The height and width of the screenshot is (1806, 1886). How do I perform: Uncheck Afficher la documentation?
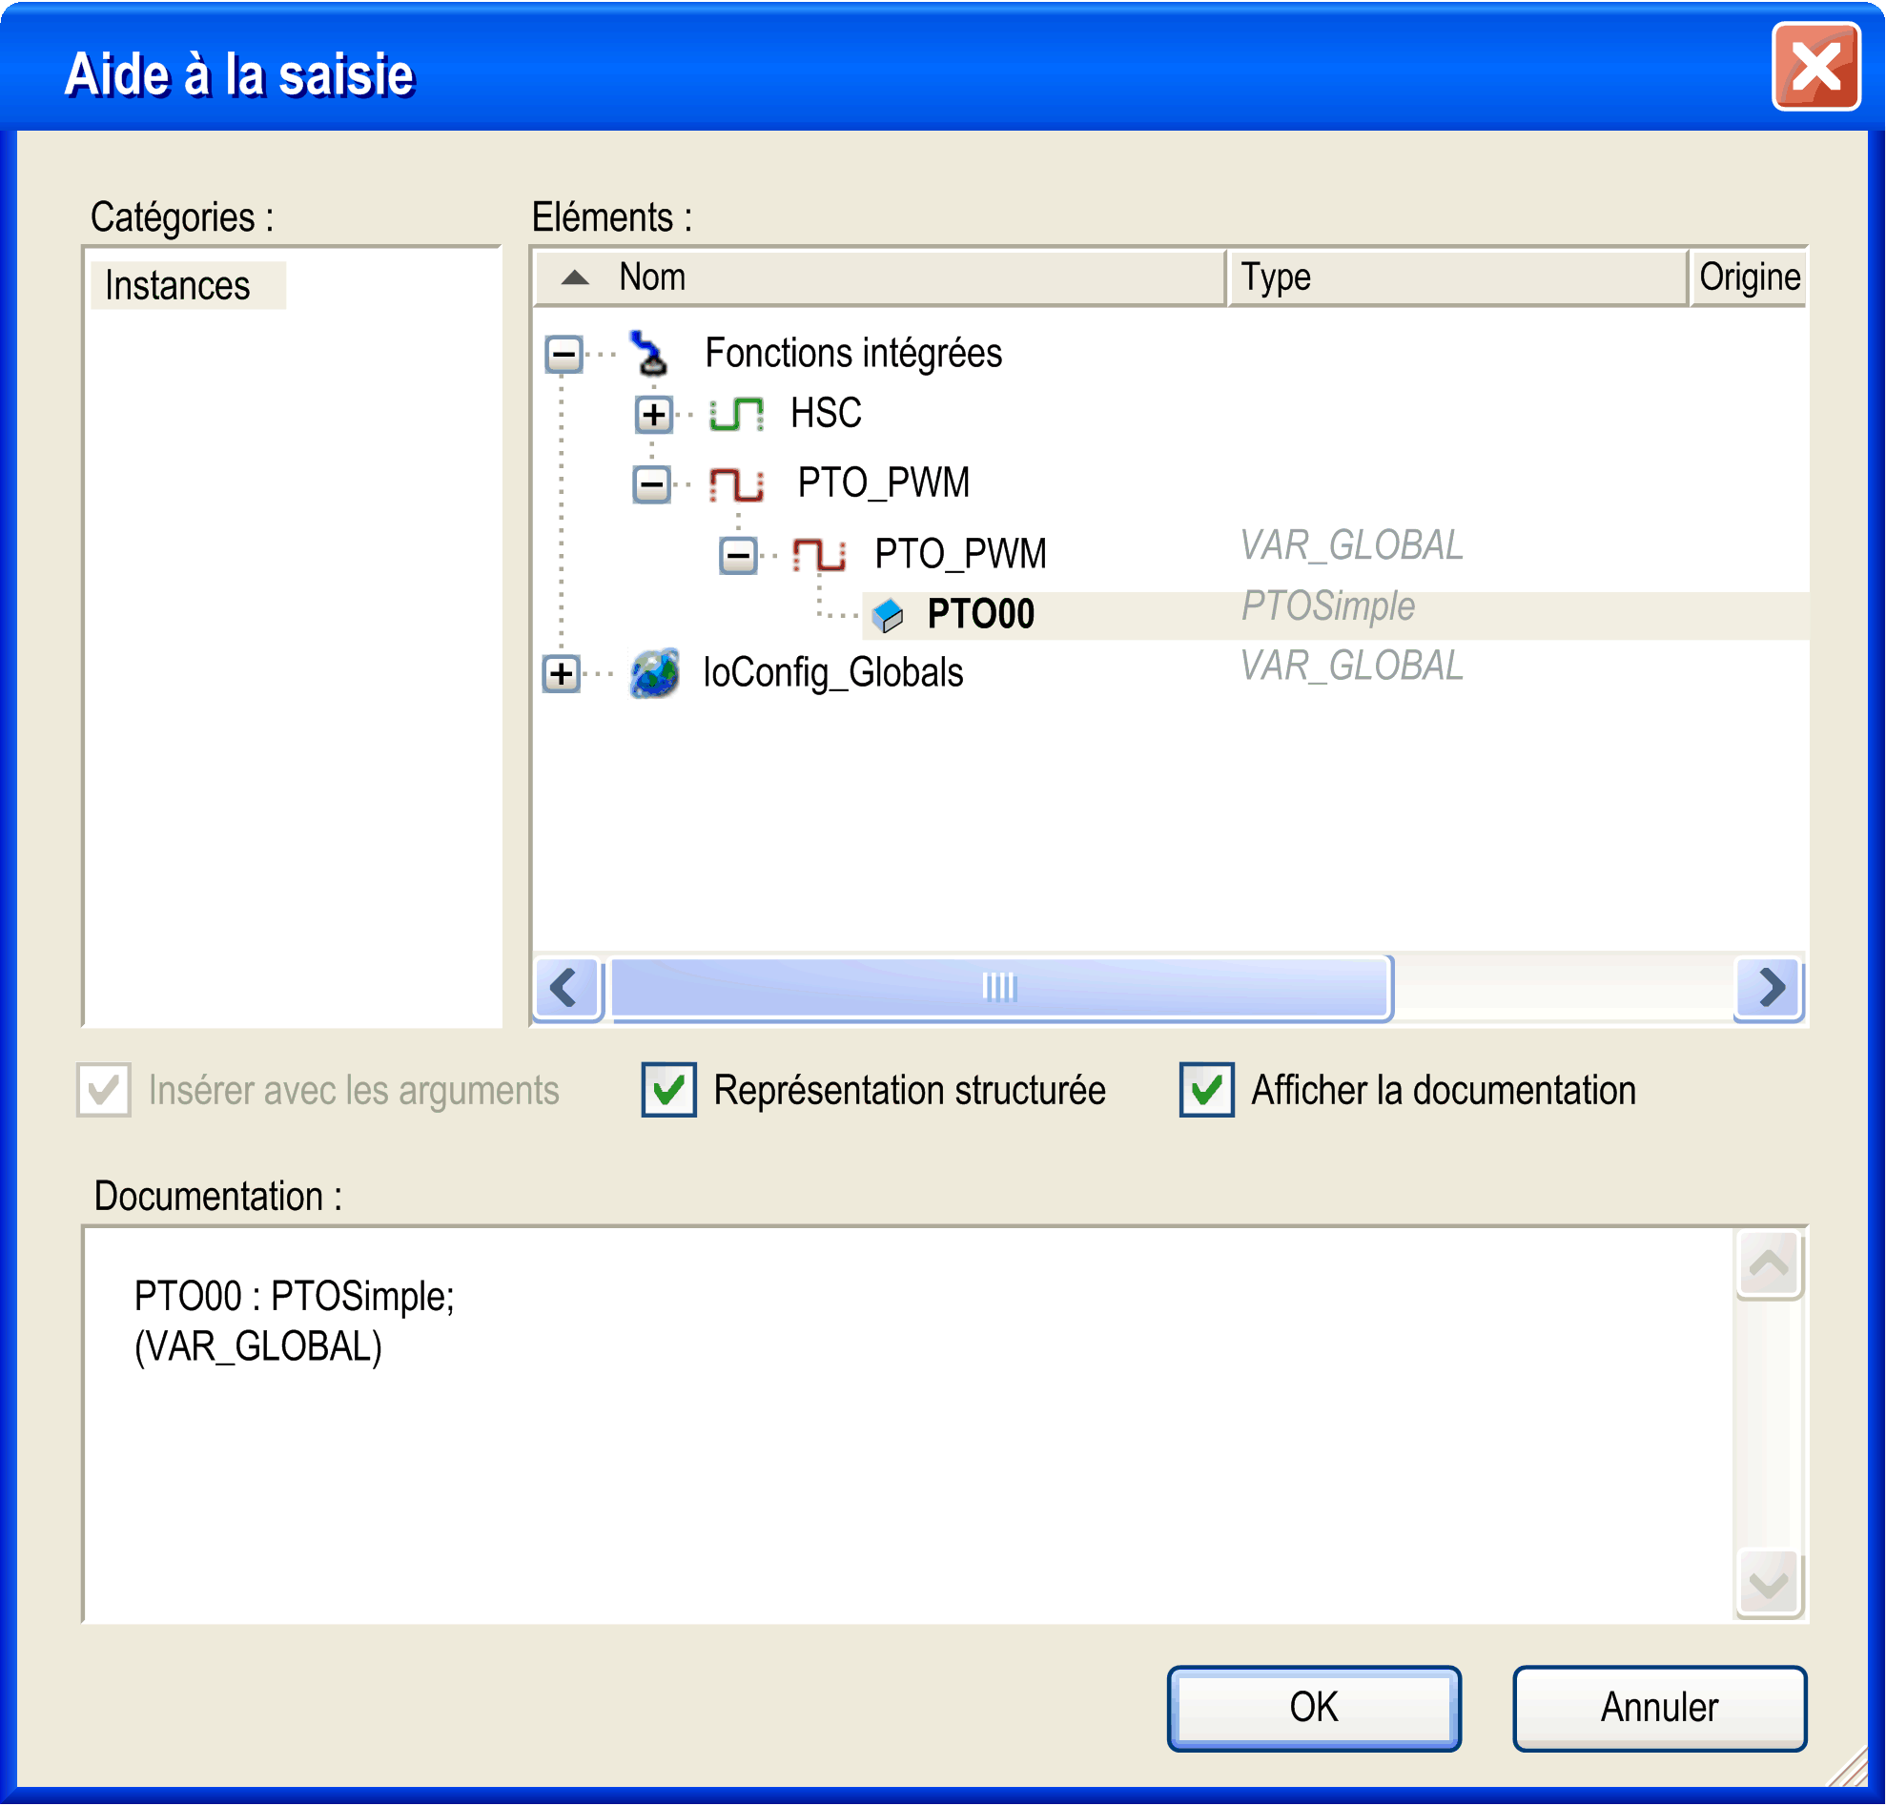[1206, 1090]
